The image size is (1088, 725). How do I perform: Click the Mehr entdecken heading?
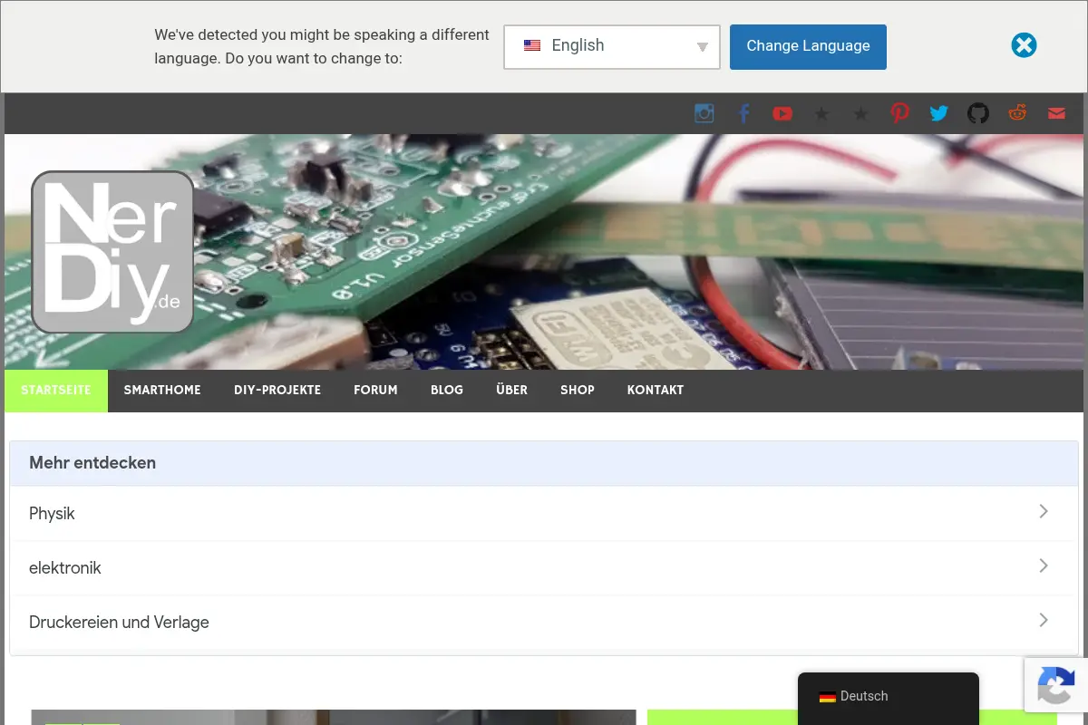(x=92, y=463)
